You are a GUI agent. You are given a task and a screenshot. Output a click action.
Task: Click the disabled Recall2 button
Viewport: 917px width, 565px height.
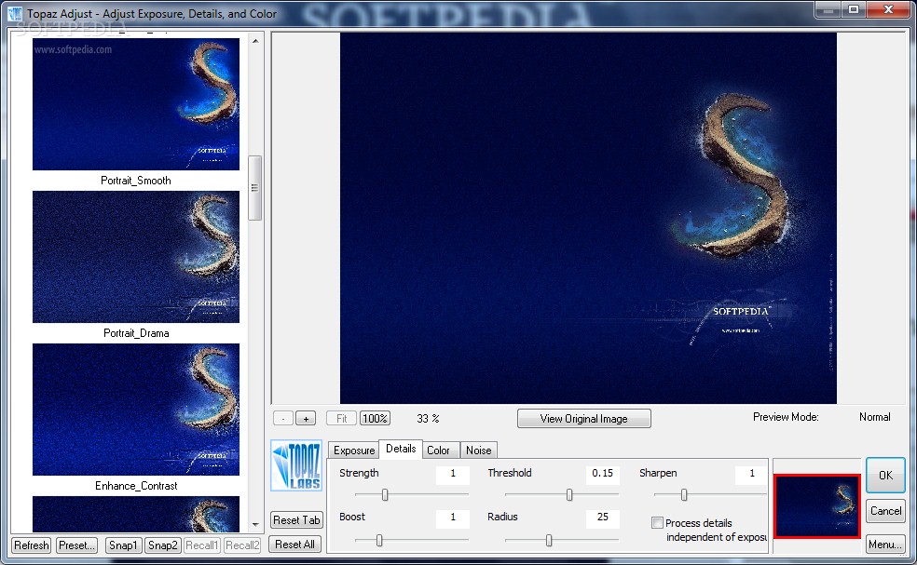point(242,545)
